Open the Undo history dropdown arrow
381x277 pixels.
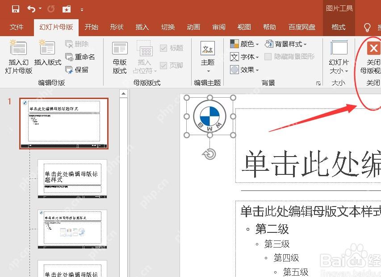pyautogui.click(x=40, y=9)
